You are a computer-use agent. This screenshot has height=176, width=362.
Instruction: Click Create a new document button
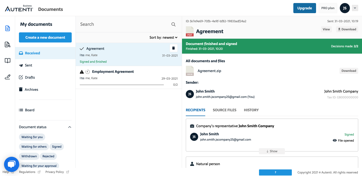45,37
